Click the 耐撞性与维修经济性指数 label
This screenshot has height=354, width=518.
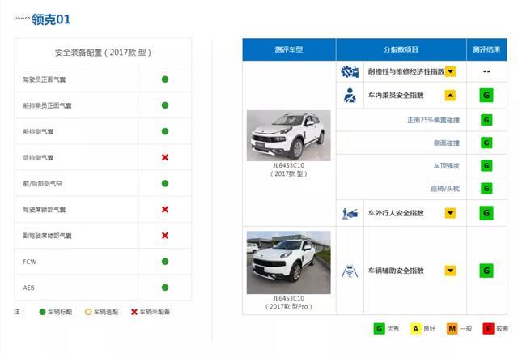(x=406, y=71)
